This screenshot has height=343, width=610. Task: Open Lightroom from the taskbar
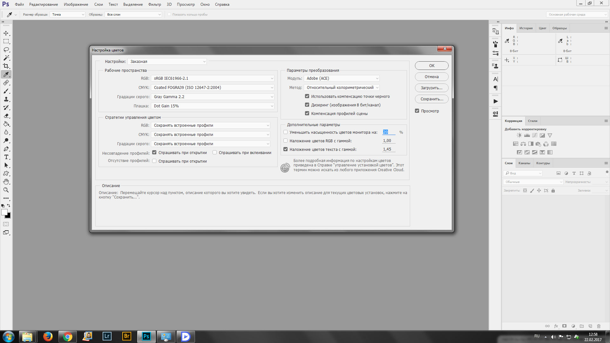click(107, 336)
